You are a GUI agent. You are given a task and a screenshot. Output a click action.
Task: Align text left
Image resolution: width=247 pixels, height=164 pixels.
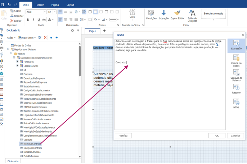tap(60, 20)
